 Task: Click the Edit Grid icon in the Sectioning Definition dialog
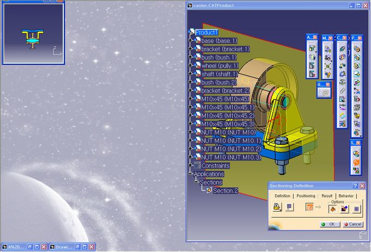coord(289,207)
